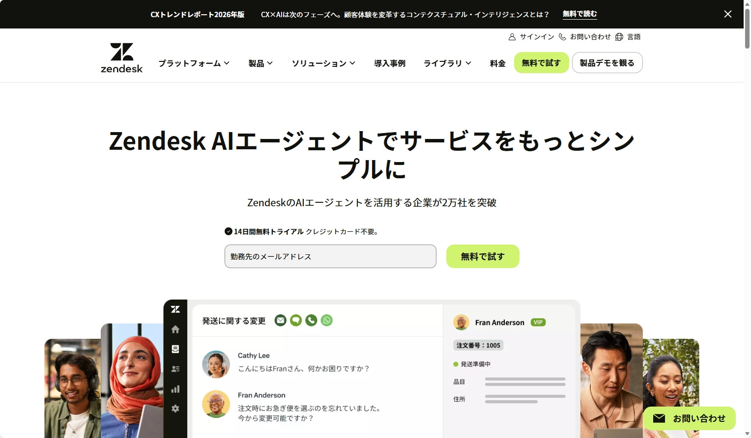Click the phone icon beside お問い合わせ
Image resolution: width=751 pixels, height=438 pixels.
point(562,37)
